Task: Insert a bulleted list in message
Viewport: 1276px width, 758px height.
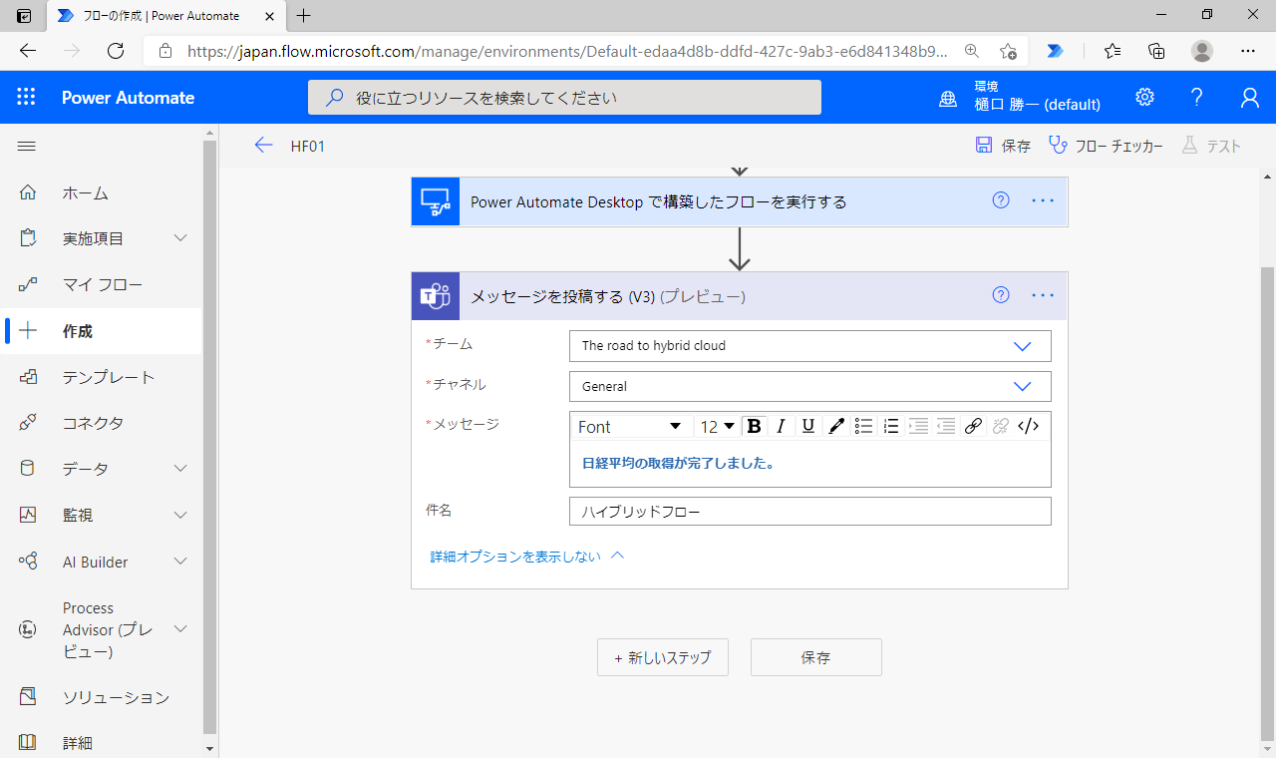Action: click(864, 426)
